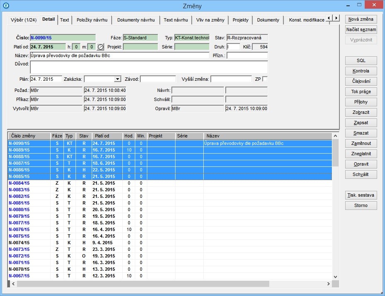385x296 pixels.
Task: Click the list's vertical scrollbar down arrow
Action: pos(335,276)
